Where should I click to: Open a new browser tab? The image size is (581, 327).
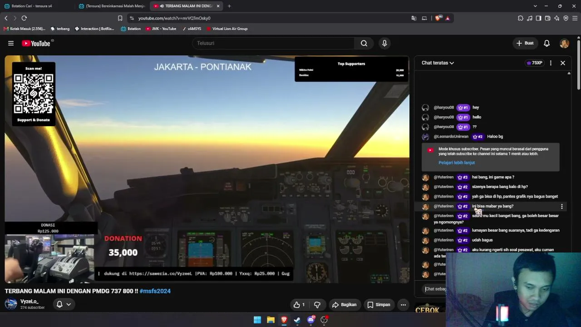click(229, 6)
